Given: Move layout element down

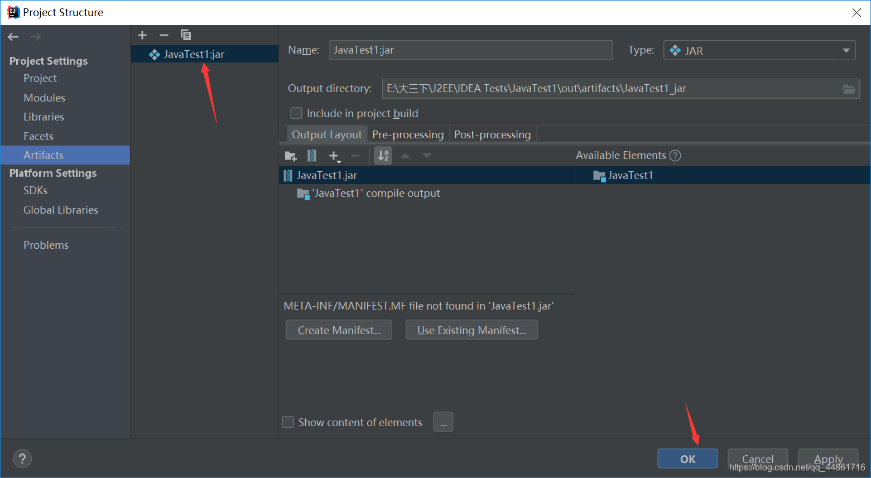Looking at the screenshot, I should [x=427, y=156].
